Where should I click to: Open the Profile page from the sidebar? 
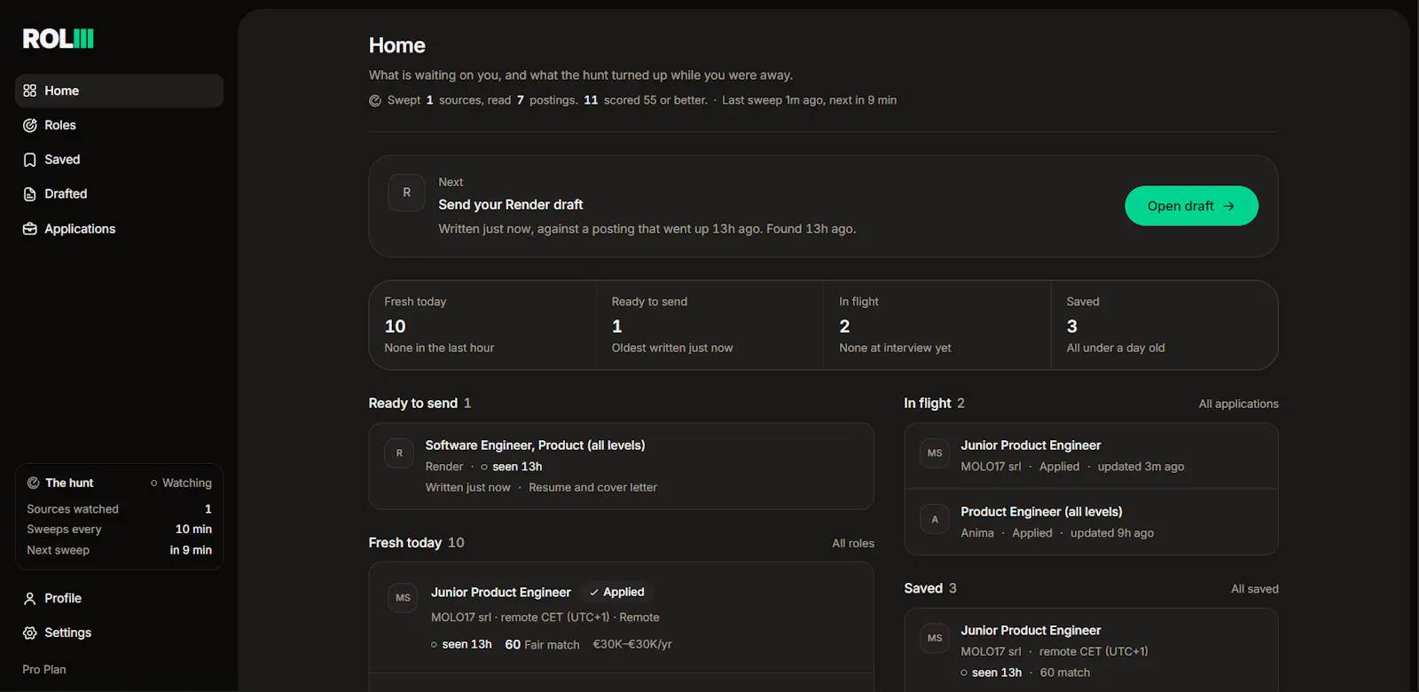119,598
